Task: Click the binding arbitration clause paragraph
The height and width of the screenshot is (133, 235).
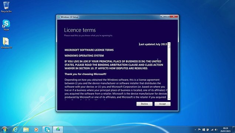Action: (114, 65)
